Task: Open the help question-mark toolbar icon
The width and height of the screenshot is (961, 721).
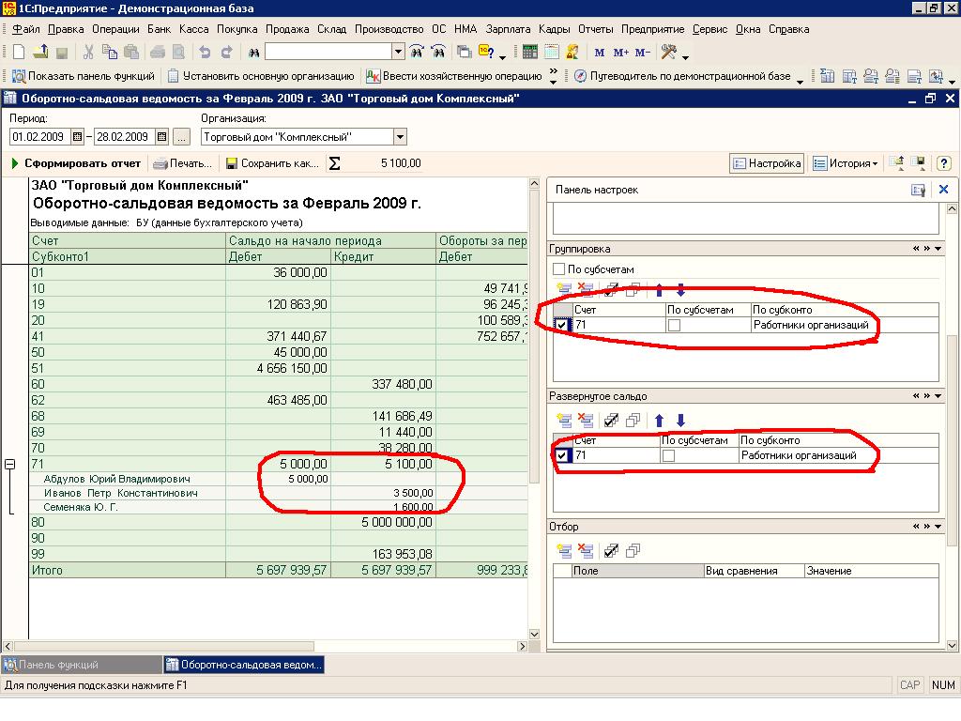Action: pos(487,53)
